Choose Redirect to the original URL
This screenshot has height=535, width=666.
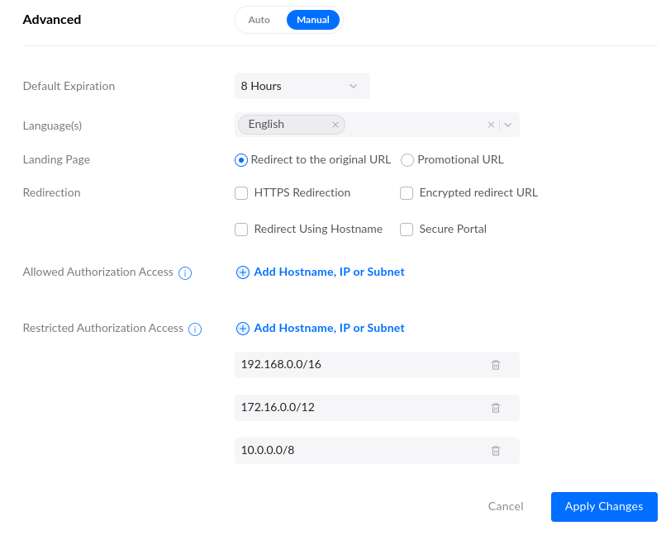(x=241, y=160)
